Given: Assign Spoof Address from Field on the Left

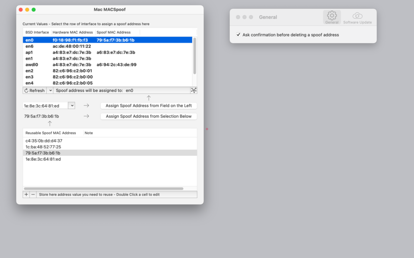Looking at the screenshot, I should (149, 106).
